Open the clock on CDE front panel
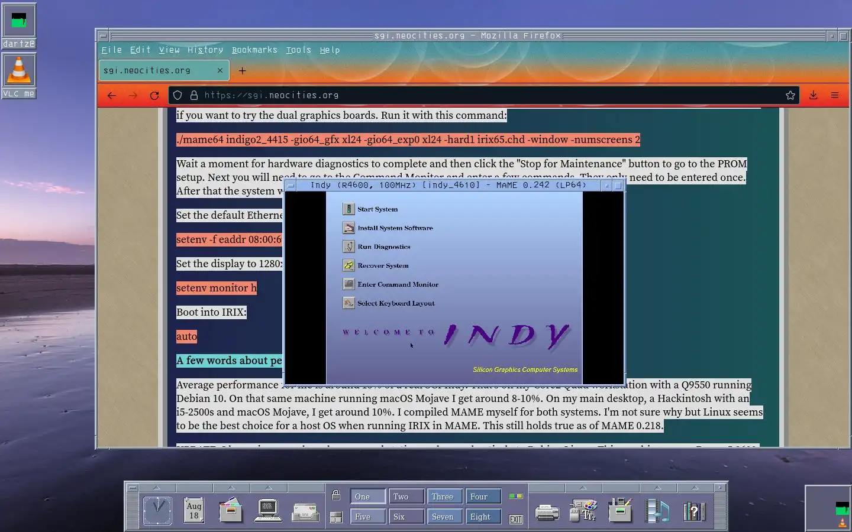Image resolution: width=852 pixels, height=532 pixels. click(157, 510)
